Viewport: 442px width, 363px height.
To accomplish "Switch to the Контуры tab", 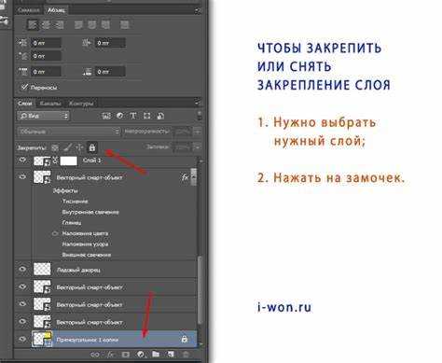I will [x=81, y=104].
